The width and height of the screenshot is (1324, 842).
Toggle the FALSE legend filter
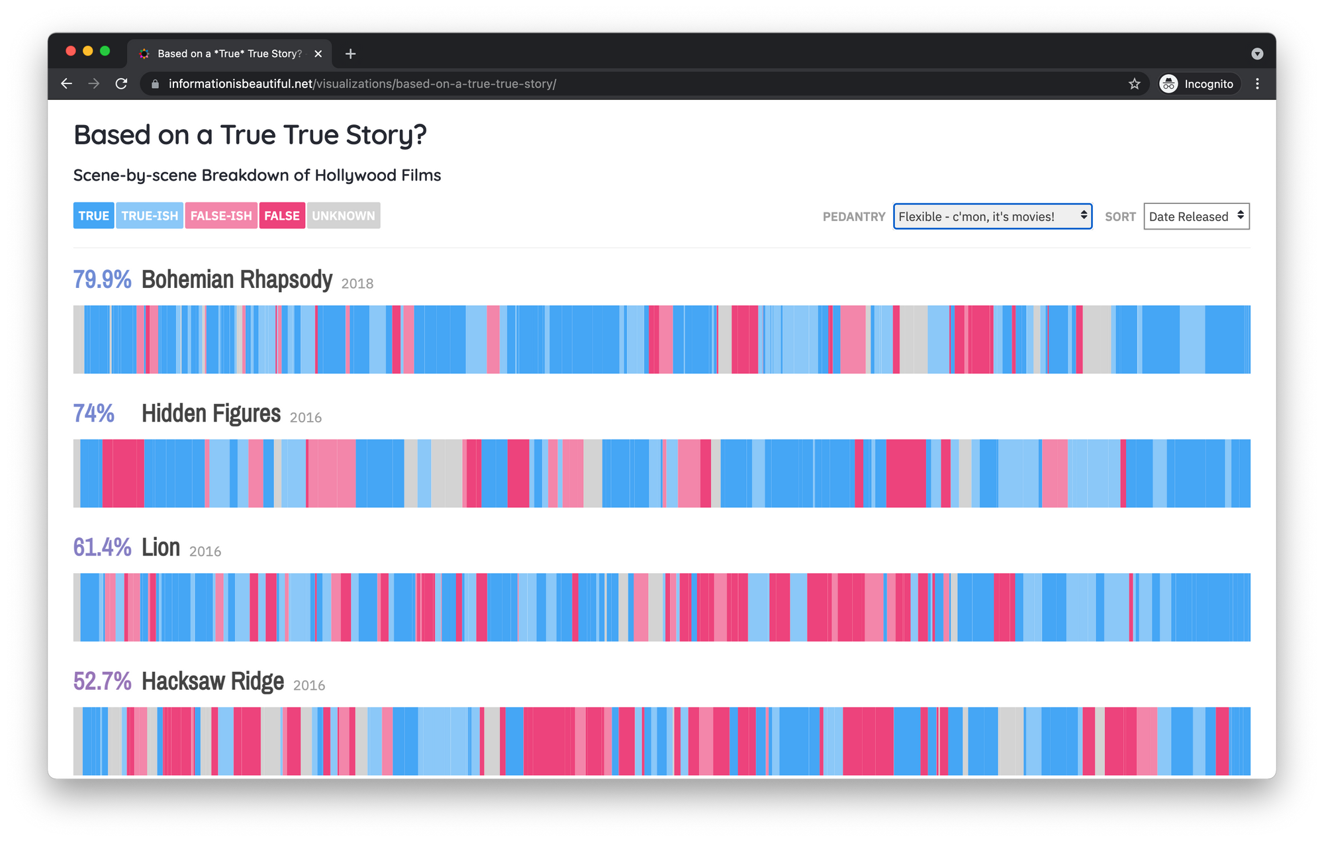point(282,216)
